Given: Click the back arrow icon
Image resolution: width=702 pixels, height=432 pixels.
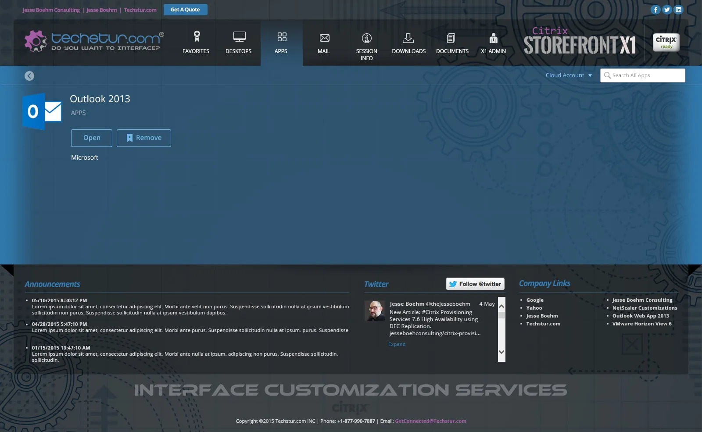Looking at the screenshot, I should (29, 76).
